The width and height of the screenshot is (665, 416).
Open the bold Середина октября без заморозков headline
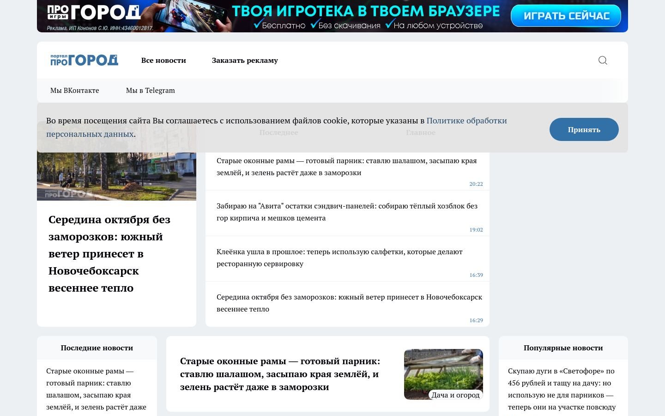(x=109, y=253)
